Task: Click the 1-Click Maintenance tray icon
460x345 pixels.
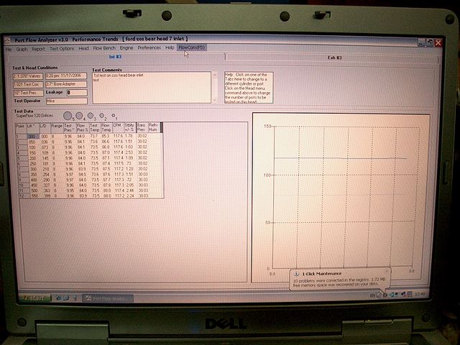Action: [385, 295]
